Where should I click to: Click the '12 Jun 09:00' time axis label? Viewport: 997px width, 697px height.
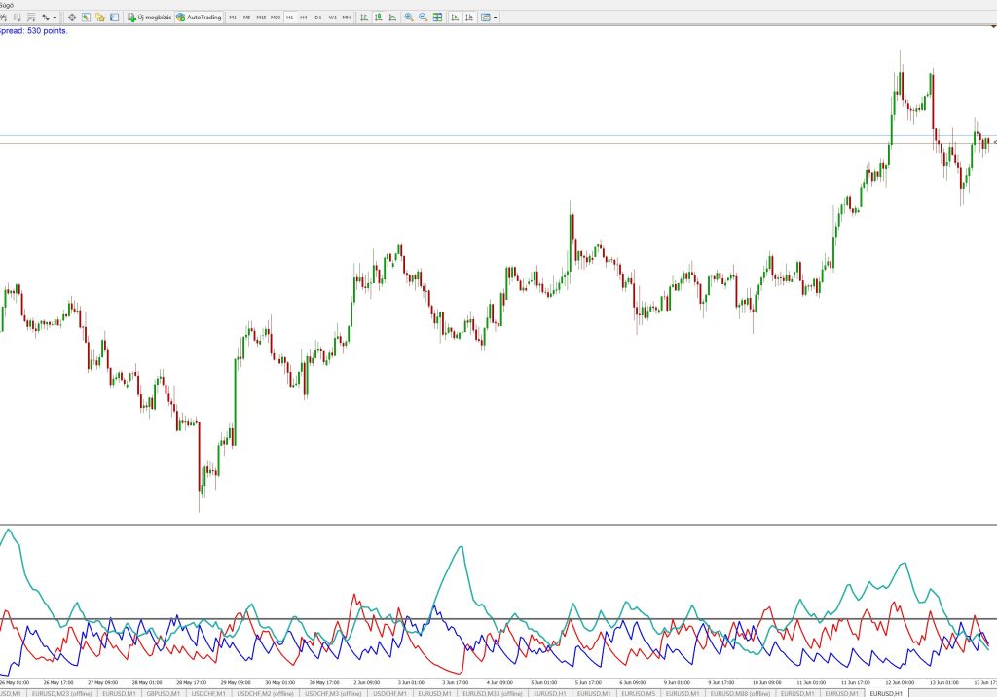(900, 682)
